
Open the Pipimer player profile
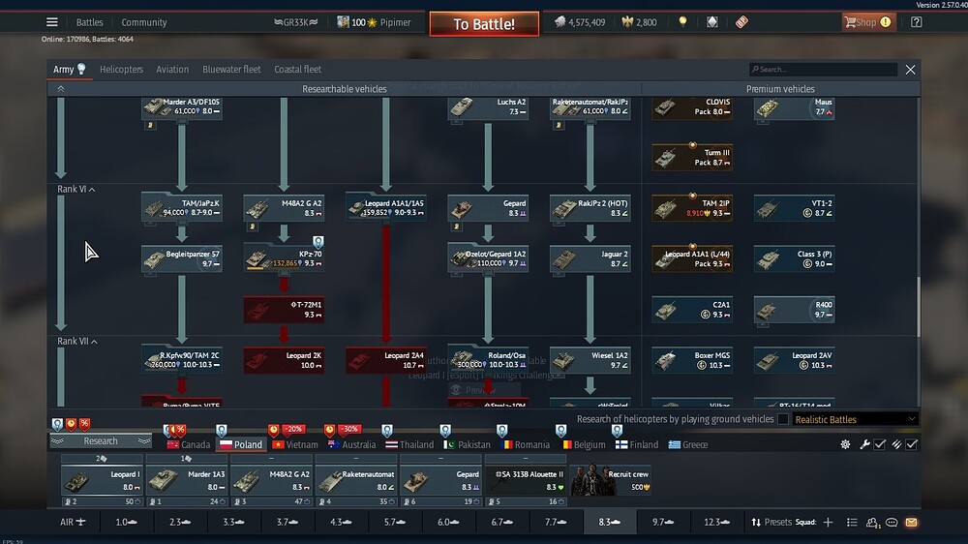click(374, 22)
